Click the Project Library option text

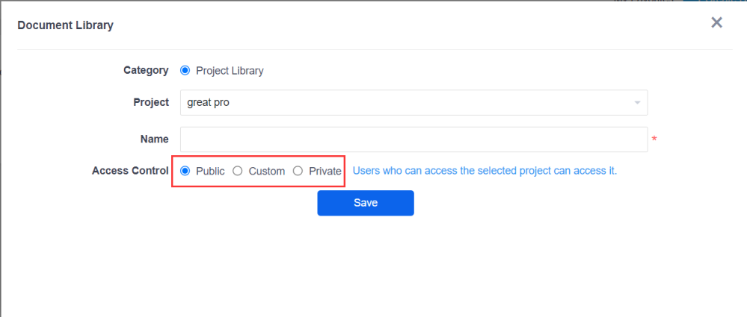(x=230, y=71)
